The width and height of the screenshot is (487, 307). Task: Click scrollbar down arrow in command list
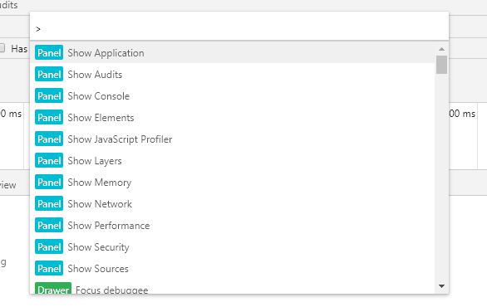pyautogui.click(x=441, y=286)
